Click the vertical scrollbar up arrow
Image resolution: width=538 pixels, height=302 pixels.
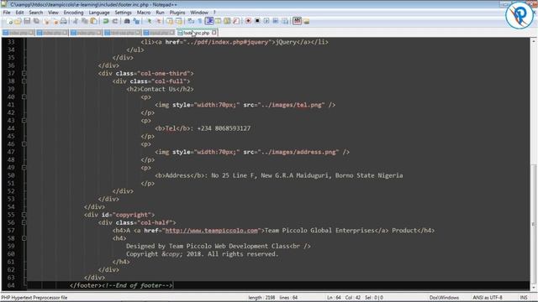pyautogui.click(x=533, y=41)
